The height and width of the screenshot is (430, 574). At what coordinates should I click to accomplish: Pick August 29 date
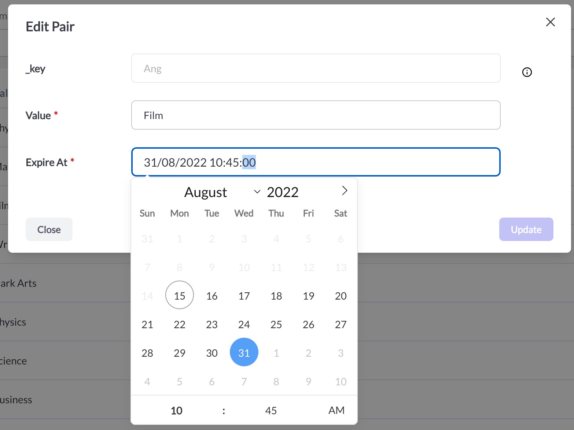click(x=180, y=352)
